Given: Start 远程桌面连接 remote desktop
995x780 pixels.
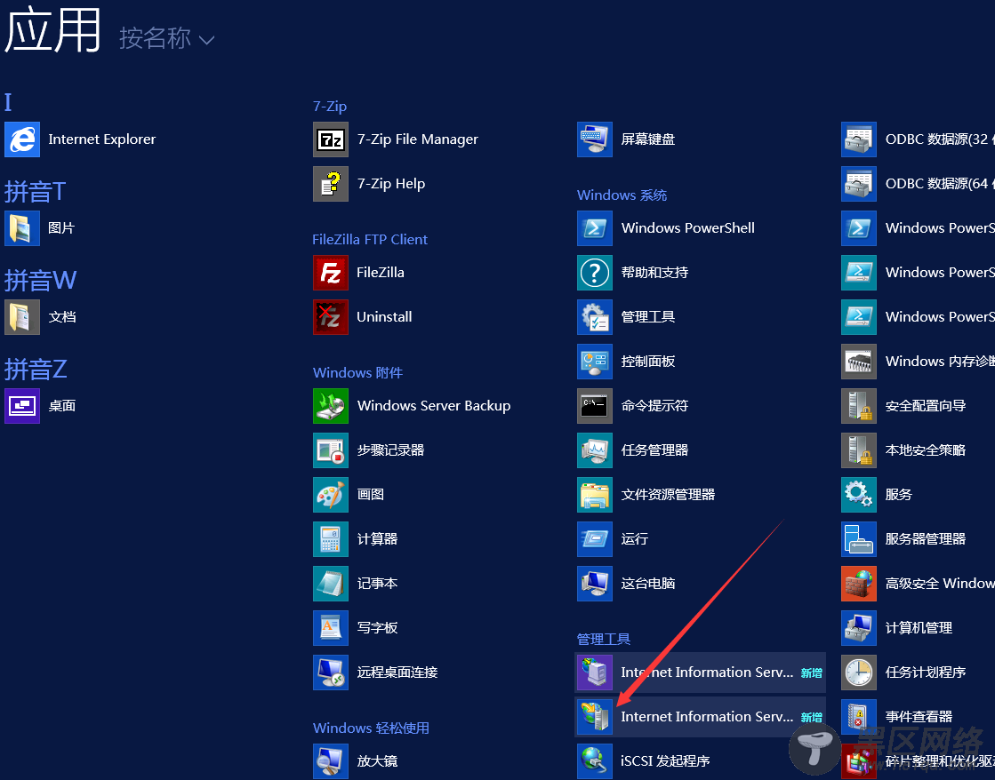Looking at the screenshot, I should 375,673.
